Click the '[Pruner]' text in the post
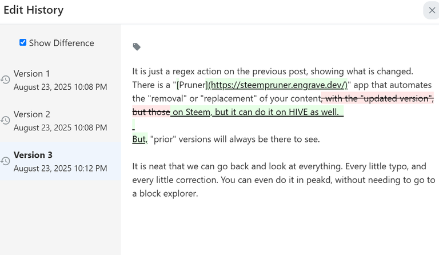 (x=191, y=85)
